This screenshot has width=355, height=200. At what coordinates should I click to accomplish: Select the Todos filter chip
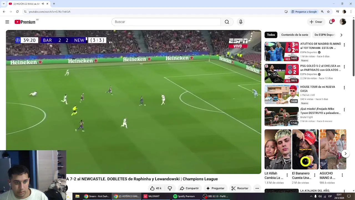[271, 35]
